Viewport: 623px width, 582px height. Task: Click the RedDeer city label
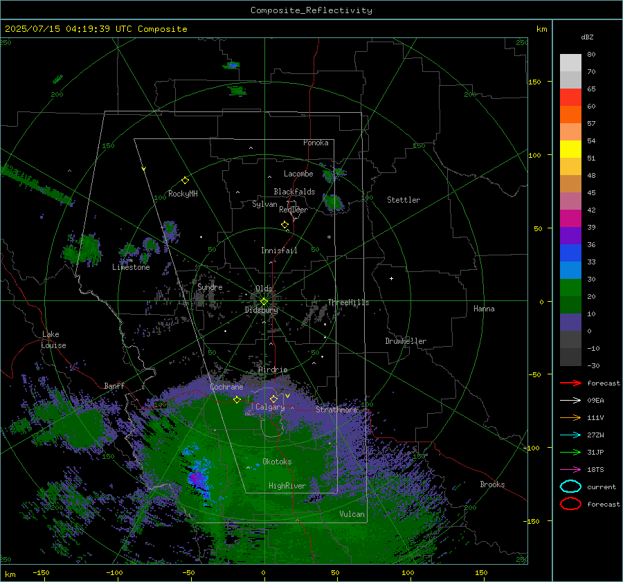294,210
